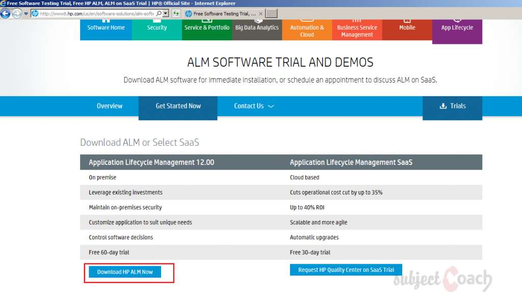Click the Cloud based table cell
The height and width of the screenshot is (301, 522).
(x=305, y=178)
